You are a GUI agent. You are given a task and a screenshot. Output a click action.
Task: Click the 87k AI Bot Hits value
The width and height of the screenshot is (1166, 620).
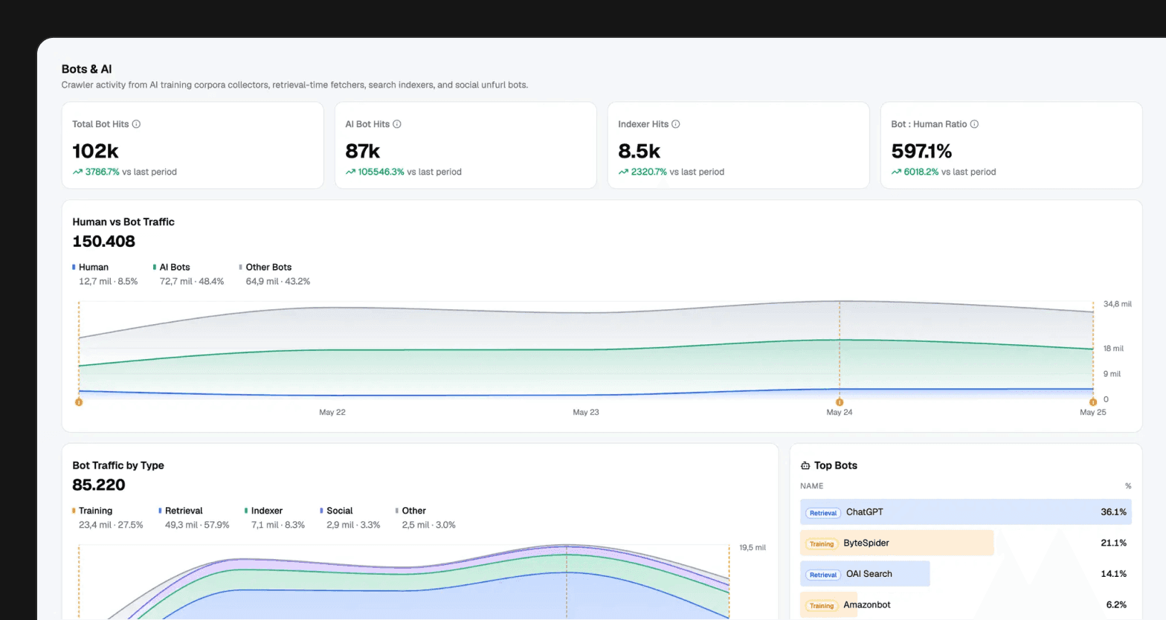(x=363, y=151)
